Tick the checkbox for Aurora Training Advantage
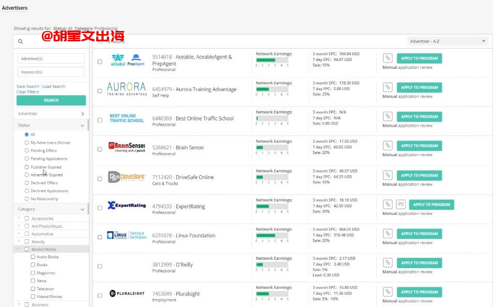Viewport: 493px width, 307px height. tap(100, 91)
